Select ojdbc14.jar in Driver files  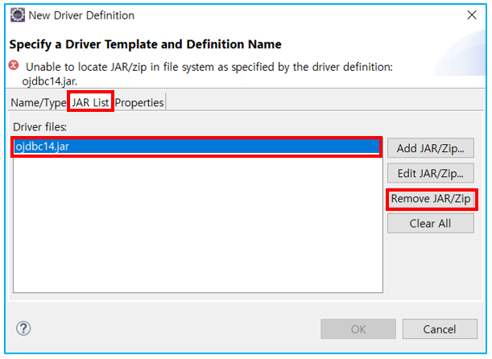point(196,146)
